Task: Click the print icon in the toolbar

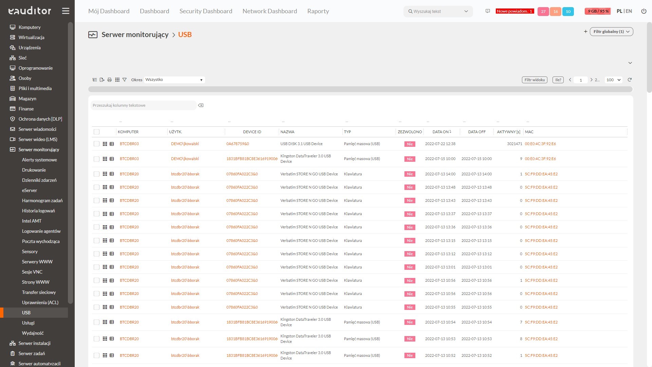Action: 109,80
